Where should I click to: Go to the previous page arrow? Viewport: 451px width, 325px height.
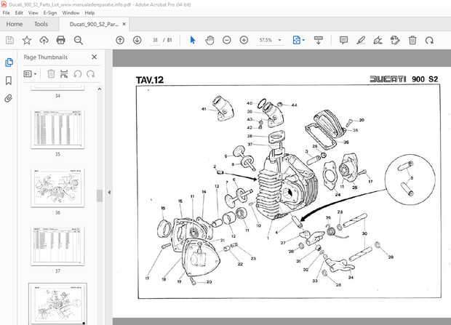(120, 41)
